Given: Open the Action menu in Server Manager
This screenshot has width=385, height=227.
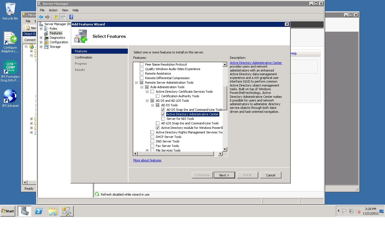Looking at the screenshot, I should tap(53, 10).
